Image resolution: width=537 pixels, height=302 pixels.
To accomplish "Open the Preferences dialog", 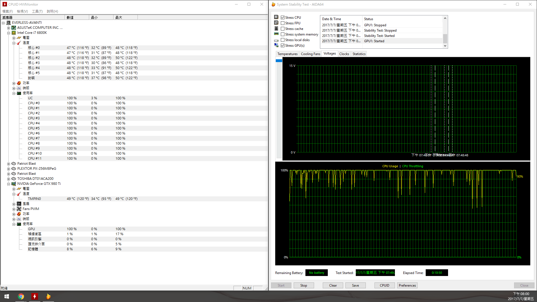I will [x=407, y=286].
